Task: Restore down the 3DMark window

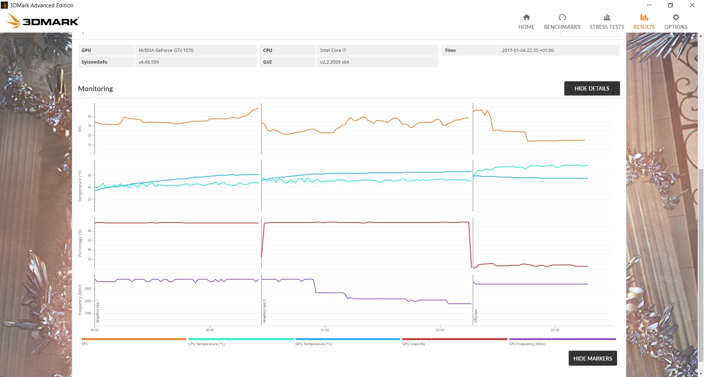Action: point(671,5)
